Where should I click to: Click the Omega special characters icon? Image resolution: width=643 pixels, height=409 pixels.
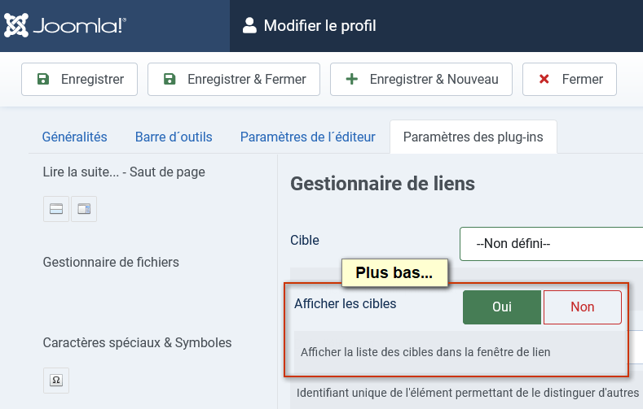pos(56,381)
